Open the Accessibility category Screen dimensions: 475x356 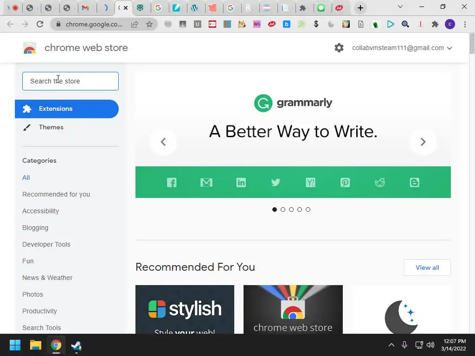click(41, 211)
